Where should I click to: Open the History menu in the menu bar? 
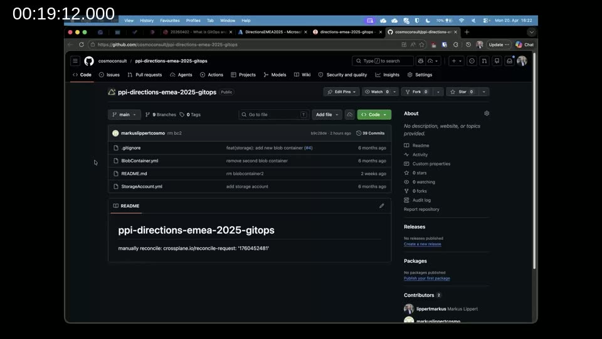pos(147,20)
